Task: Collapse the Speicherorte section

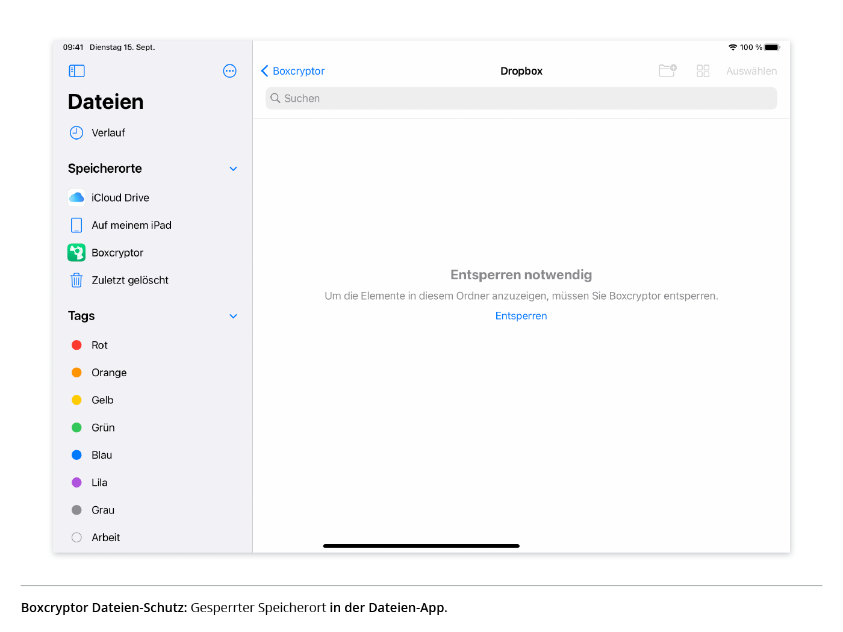Action: click(x=233, y=169)
